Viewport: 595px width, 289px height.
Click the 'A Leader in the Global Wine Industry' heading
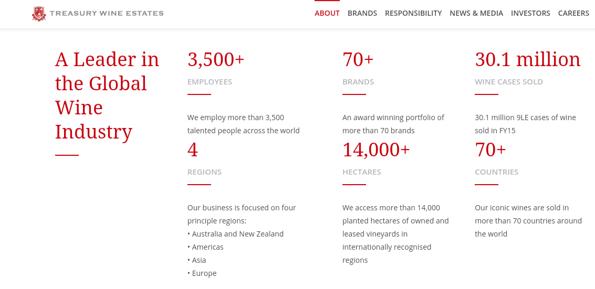107,95
